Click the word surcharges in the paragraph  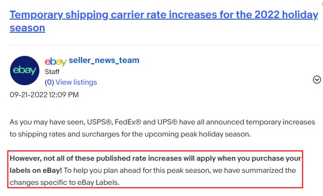100,134
